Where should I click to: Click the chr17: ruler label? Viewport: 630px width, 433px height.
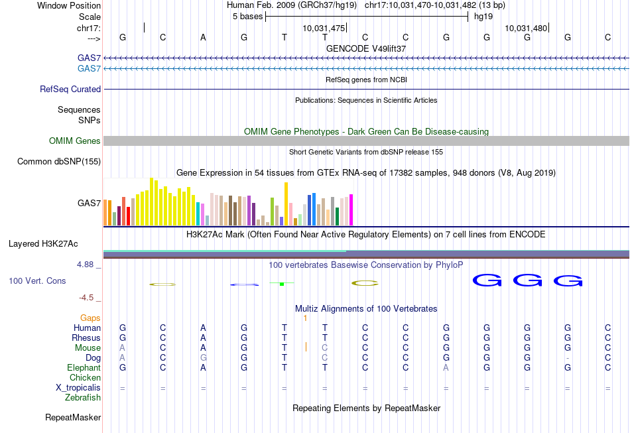[x=89, y=28]
